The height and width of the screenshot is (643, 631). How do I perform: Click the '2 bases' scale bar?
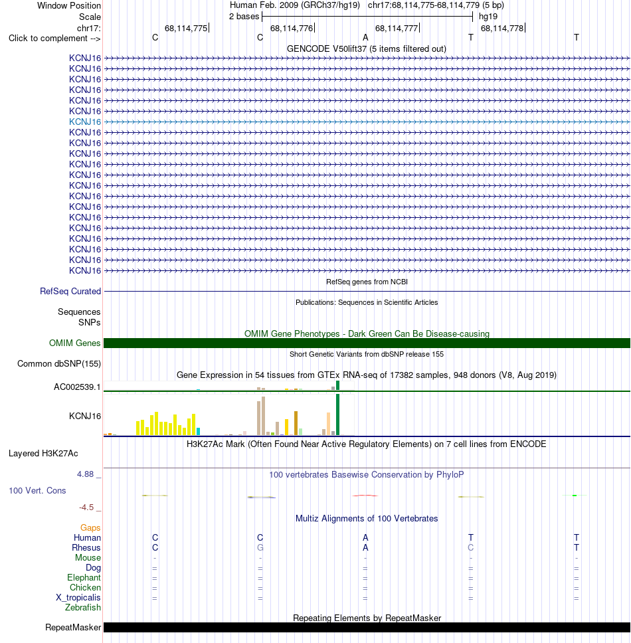[x=367, y=17]
